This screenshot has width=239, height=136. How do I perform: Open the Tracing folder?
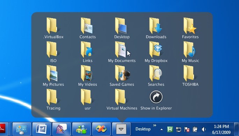[x=53, y=99]
